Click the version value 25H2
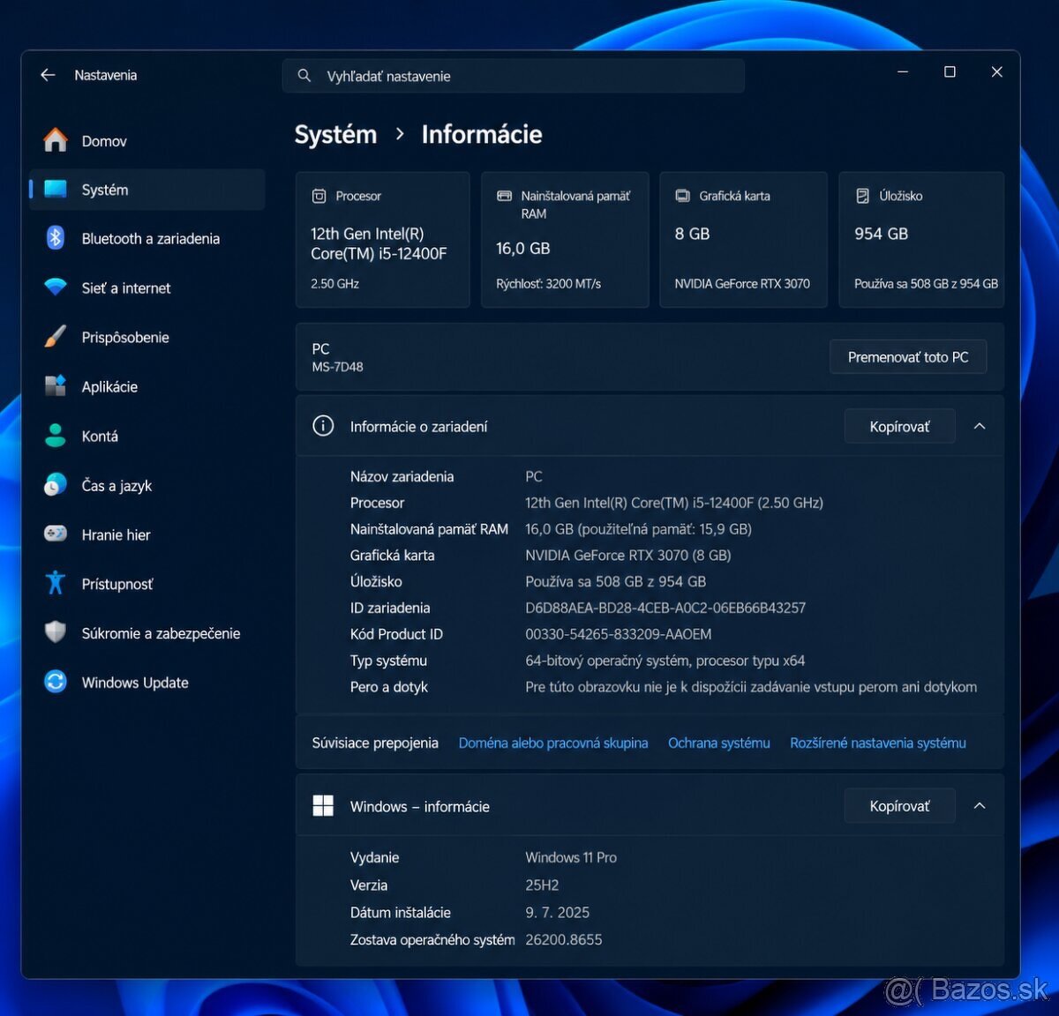 pyautogui.click(x=542, y=885)
